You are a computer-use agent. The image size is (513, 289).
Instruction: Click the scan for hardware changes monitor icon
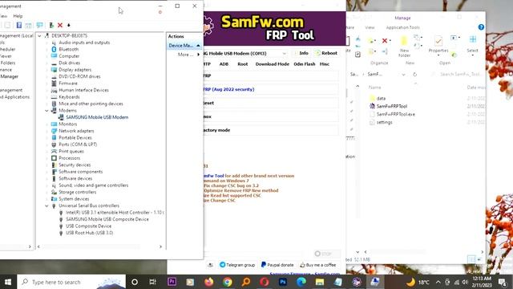[39, 25]
